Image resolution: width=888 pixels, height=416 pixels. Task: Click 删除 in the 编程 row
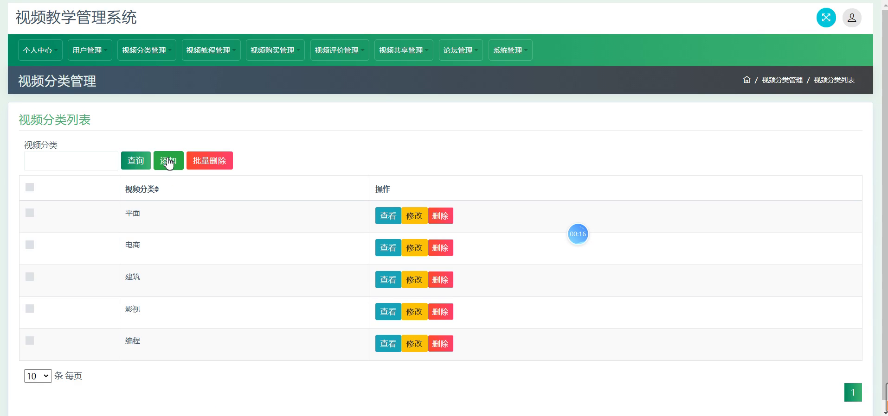[440, 344]
